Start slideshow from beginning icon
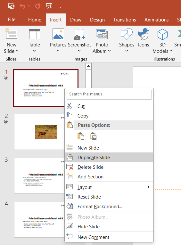Image resolution: width=181 pixels, height=245 pixels. [x=49, y=6]
